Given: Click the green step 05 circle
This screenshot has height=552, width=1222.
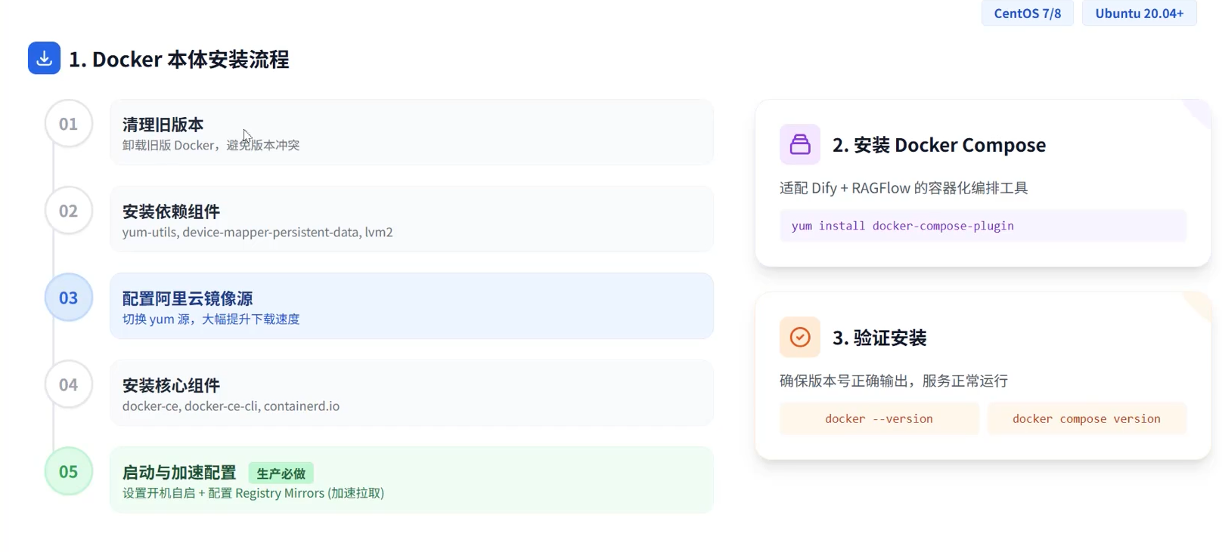Looking at the screenshot, I should pyautogui.click(x=69, y=471).
